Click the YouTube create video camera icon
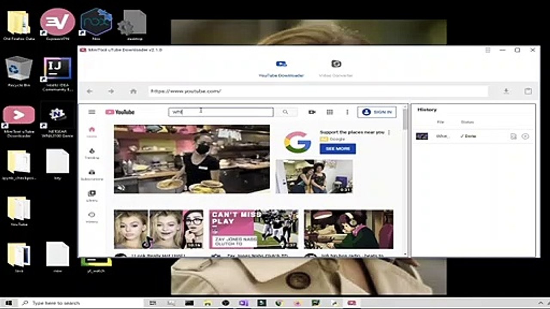The width and height of the screenshot is (550, 309). click(312, 112)
